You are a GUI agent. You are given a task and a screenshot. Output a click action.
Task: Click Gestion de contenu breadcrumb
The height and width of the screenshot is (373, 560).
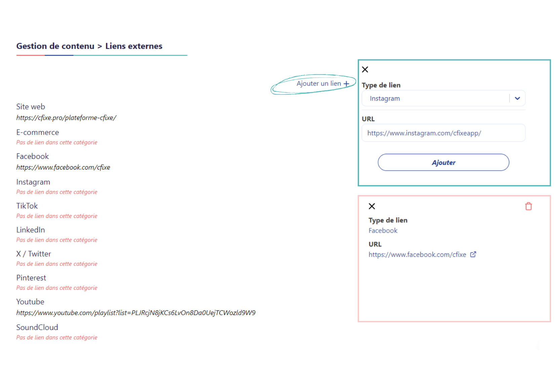[x=55, y=46]
